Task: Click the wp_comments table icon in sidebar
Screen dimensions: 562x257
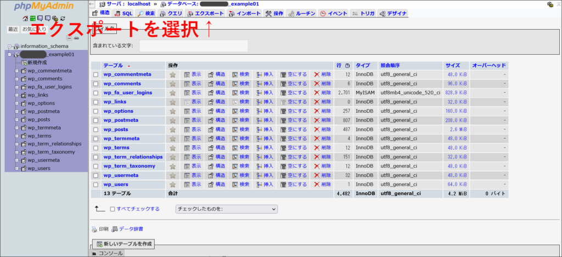Action: click(x=24, y=79)
